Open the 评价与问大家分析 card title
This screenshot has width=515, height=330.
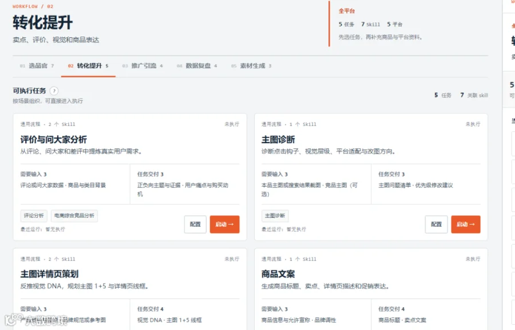[x=54, y=139]
